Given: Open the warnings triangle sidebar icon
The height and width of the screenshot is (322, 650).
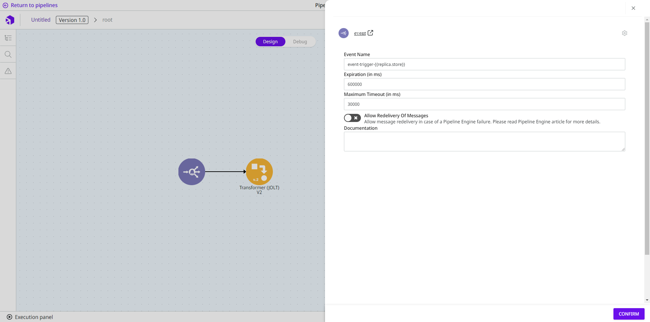Looking at the screenshot, I should pyautogui.click(x=8, y=71).
